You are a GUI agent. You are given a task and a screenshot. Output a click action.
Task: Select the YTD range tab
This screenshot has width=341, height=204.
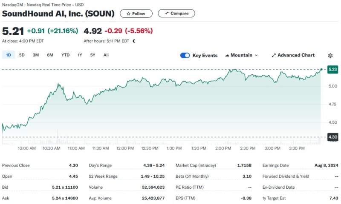coord(65,55)
